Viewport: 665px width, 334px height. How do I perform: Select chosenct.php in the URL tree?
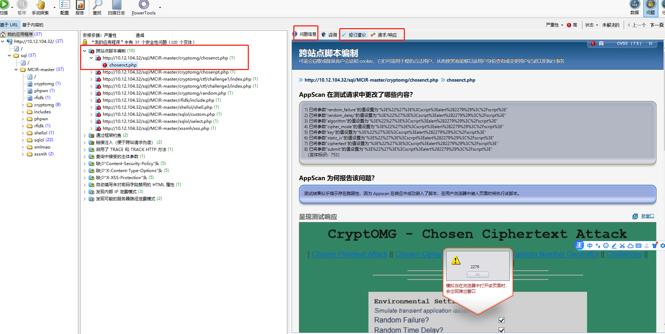(123, 65)
